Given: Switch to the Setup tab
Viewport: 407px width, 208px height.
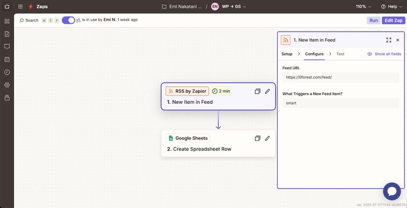Looking at the screenshot, I should 287,54.
